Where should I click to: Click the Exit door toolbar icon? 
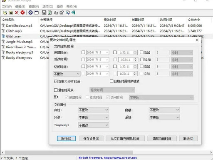[74, 12]
